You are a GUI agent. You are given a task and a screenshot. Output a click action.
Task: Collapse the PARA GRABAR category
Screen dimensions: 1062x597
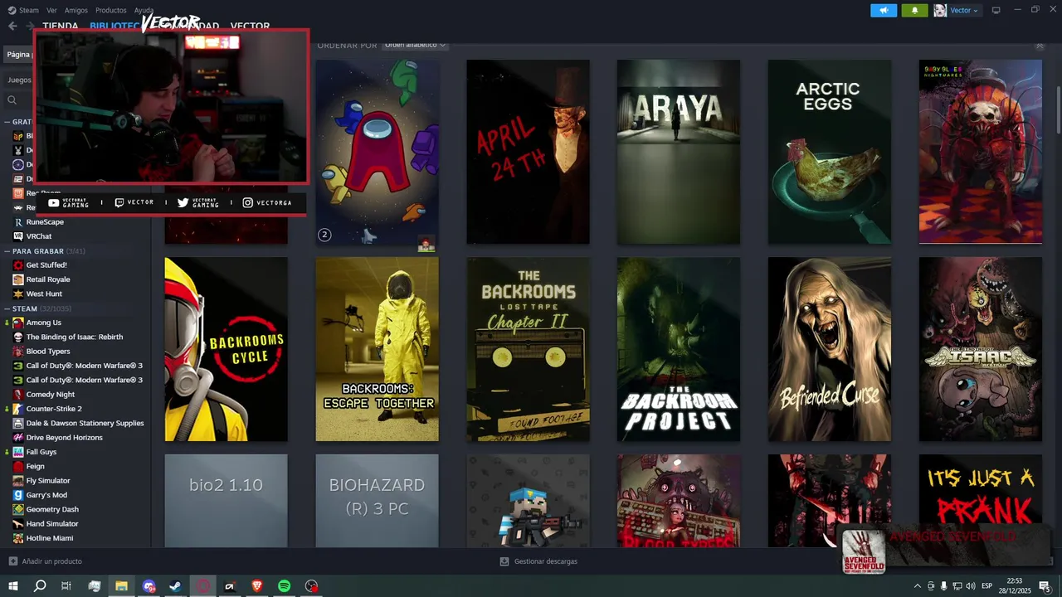[x=7, y=250]
